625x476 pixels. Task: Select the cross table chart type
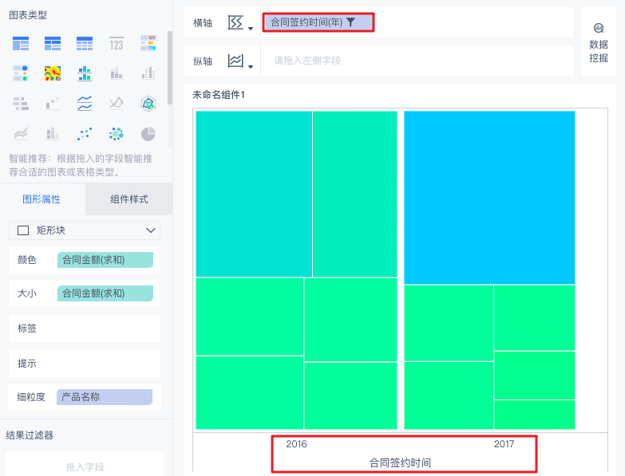(53, 43)
